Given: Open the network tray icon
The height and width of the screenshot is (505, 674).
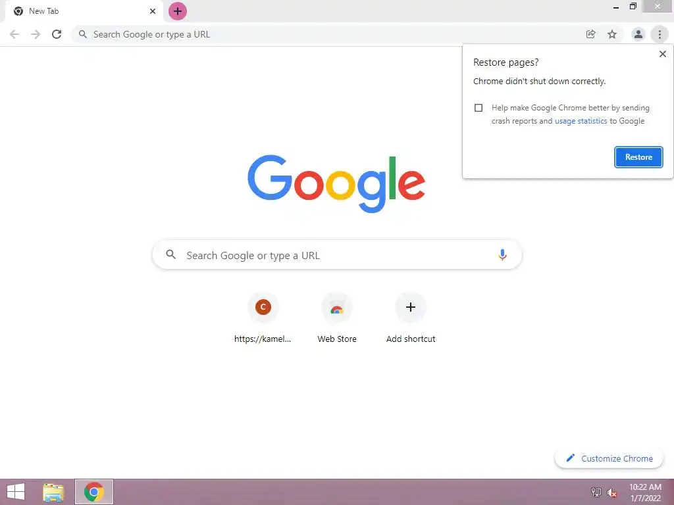Looking at the screenshot, I should tap(596, 492).
